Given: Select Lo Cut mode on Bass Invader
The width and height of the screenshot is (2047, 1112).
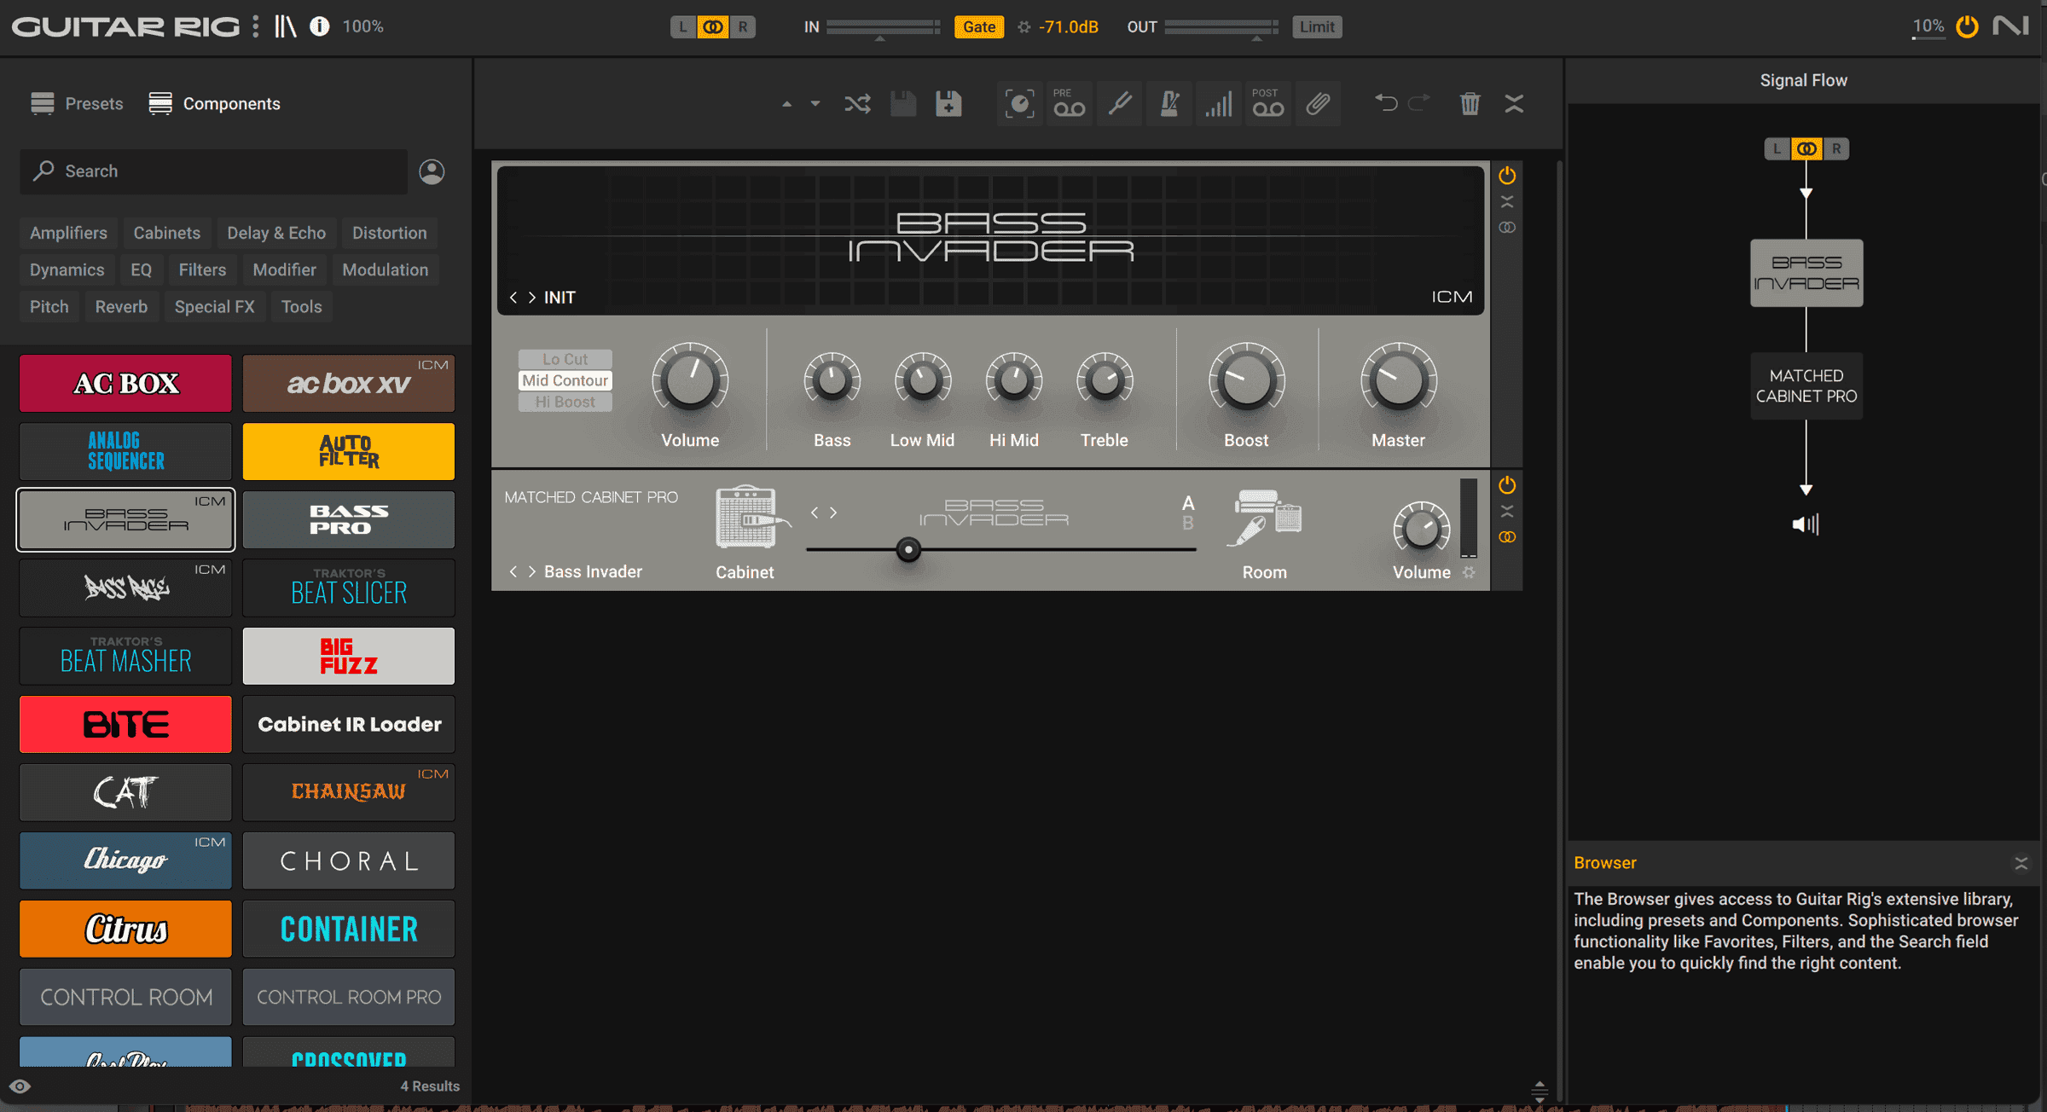Looking at the screenshot, I should tap(565, 359).
